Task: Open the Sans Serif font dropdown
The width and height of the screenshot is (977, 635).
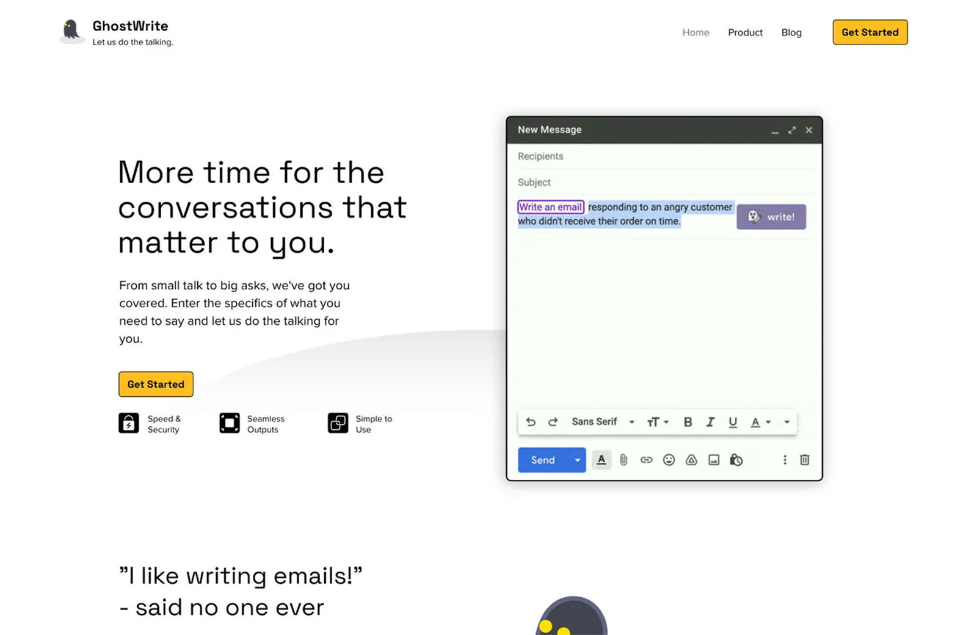Action: [x=603, y=422]
